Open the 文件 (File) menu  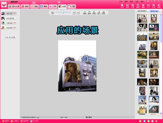tap(121, 2)
